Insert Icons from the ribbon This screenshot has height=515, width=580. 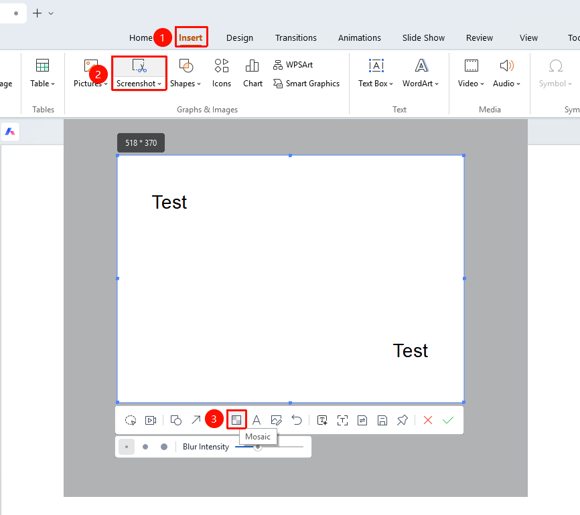222,73
